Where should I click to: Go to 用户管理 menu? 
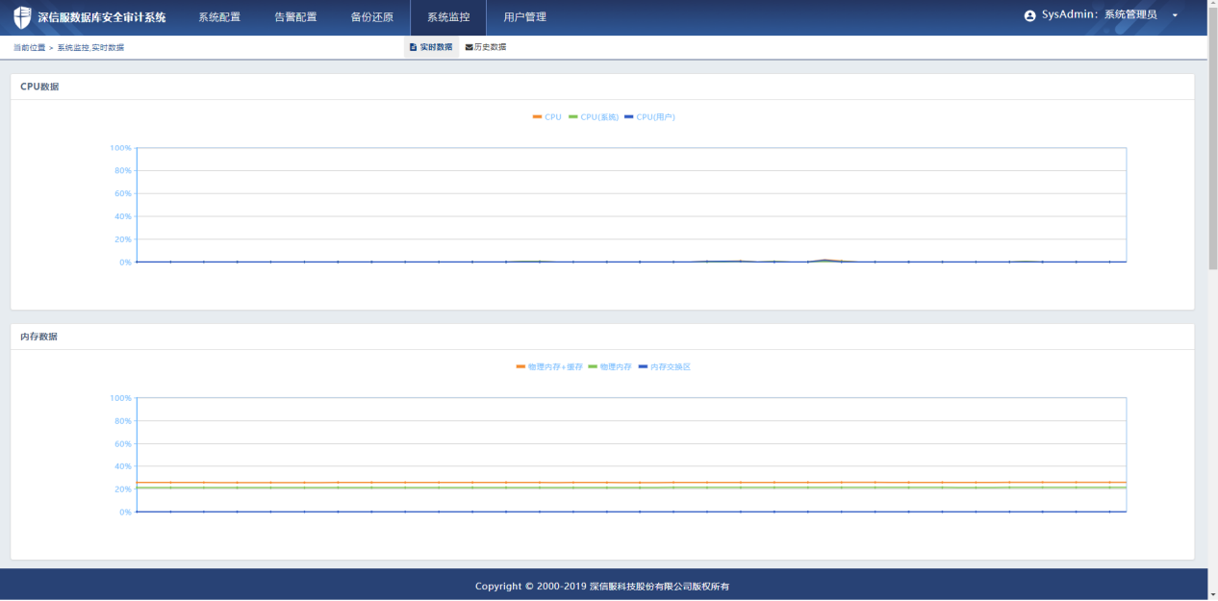[524, 17]
